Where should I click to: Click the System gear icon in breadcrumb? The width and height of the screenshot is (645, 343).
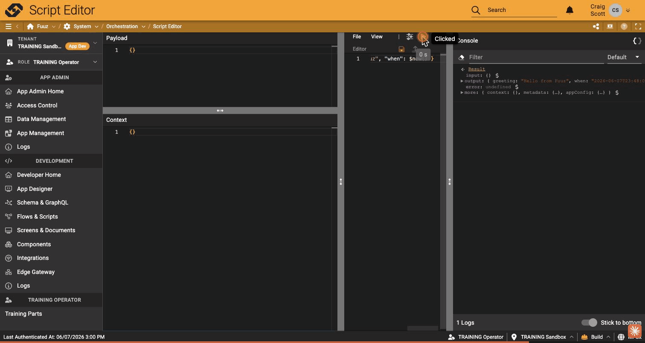point(67,26)
